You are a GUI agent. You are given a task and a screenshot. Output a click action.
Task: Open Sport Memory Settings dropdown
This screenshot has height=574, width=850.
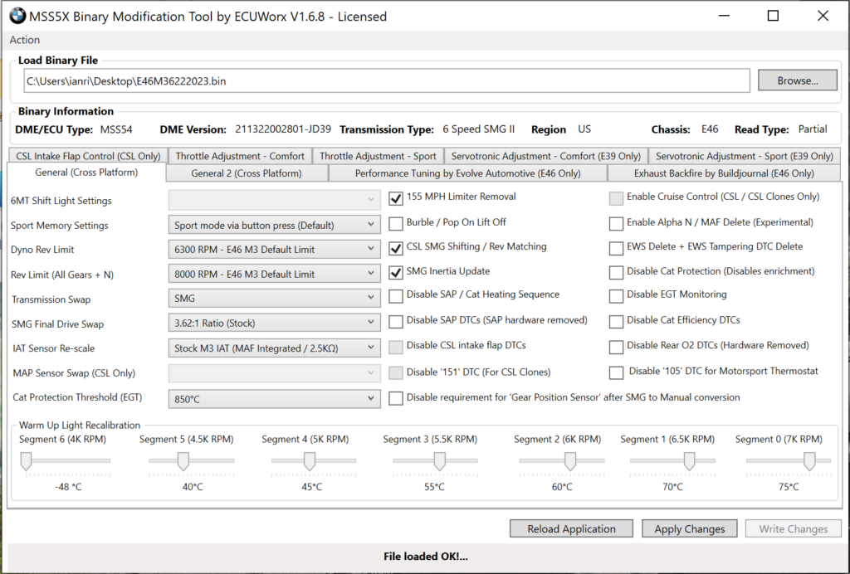(x=274, y=225)
